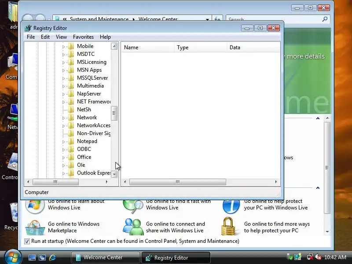
Task: Select the Outlook Express key label
Action: coord(94,173)
